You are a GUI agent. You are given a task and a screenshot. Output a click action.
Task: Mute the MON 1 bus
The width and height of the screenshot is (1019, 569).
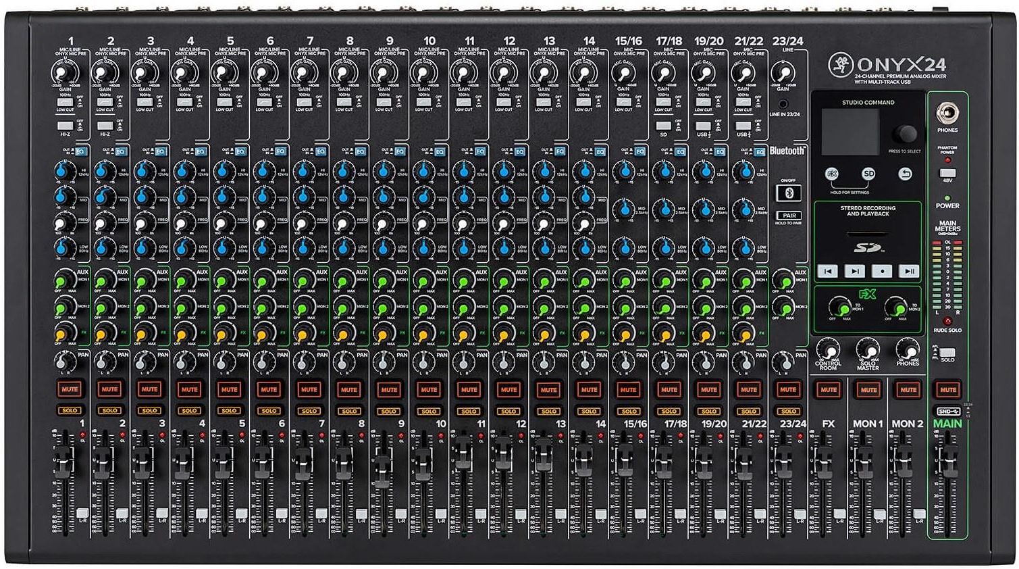click(868, 389)
